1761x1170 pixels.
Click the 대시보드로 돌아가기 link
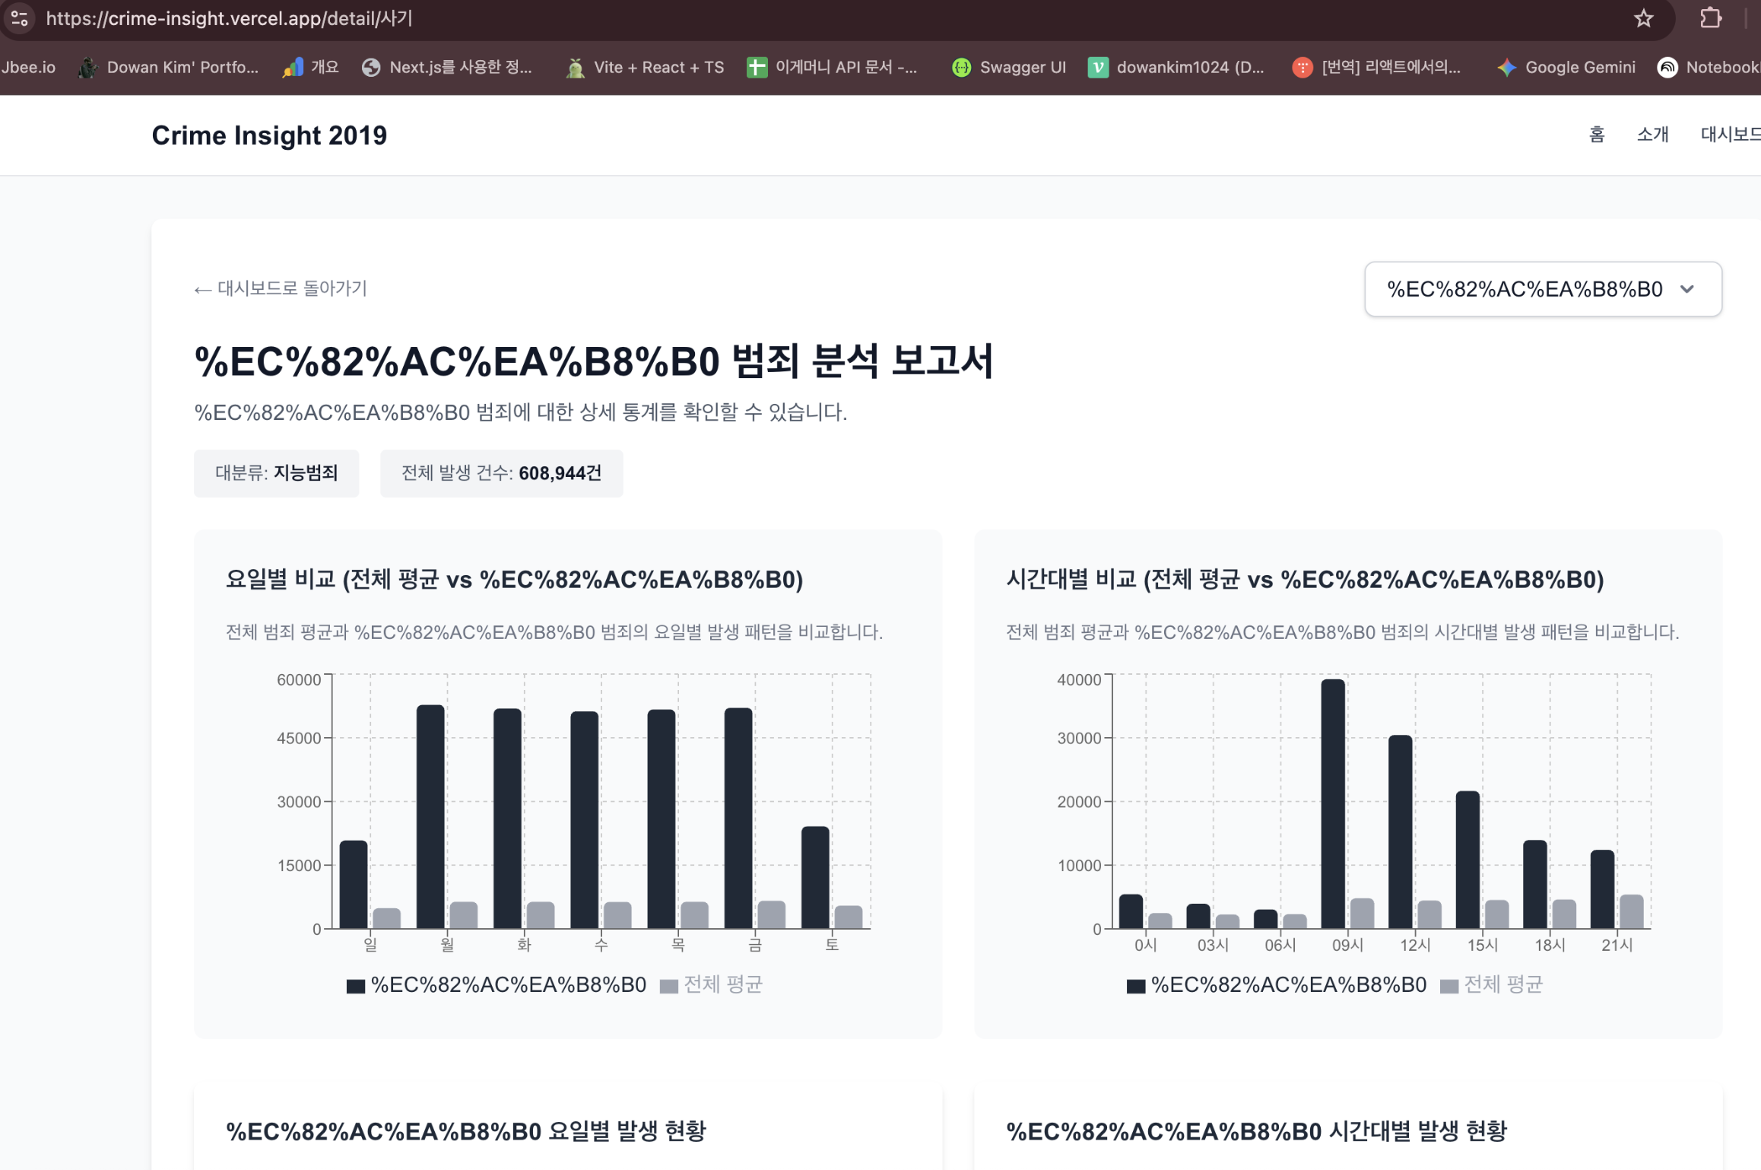(280, 288)
